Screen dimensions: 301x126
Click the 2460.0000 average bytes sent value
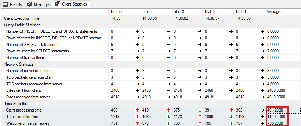click(x=276, y=90)
